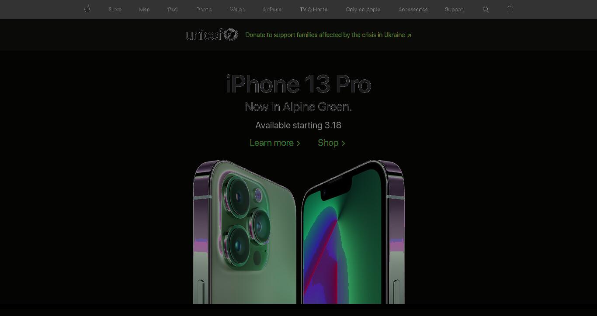Click the Shop link
The height and width of the screenshot is (316, 597).
click(x=332, y=143)
